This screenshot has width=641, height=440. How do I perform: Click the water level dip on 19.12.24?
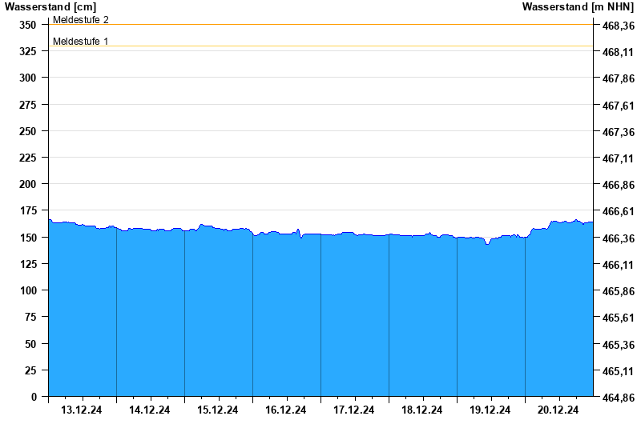[x=486, y=243]
